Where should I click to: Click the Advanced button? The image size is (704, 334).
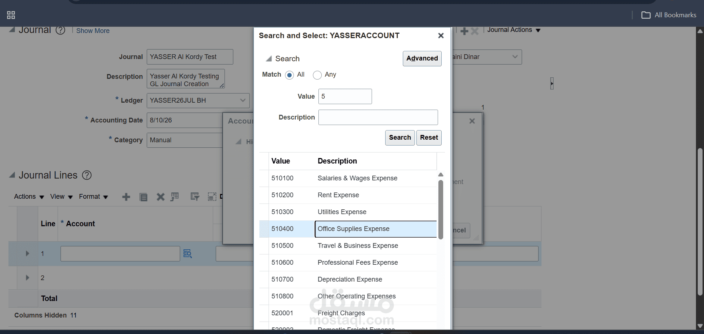pyautogui.click(x=422, y=59)
